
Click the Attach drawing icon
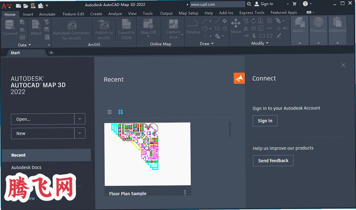click(x=36, y=27)
